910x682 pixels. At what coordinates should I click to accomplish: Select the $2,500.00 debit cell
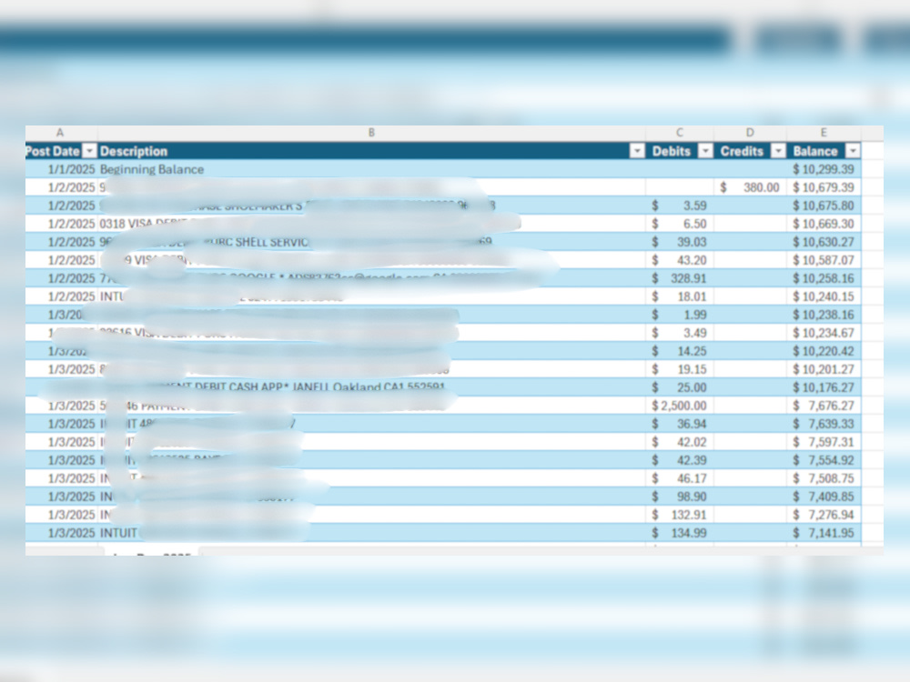tap(680, 406)
